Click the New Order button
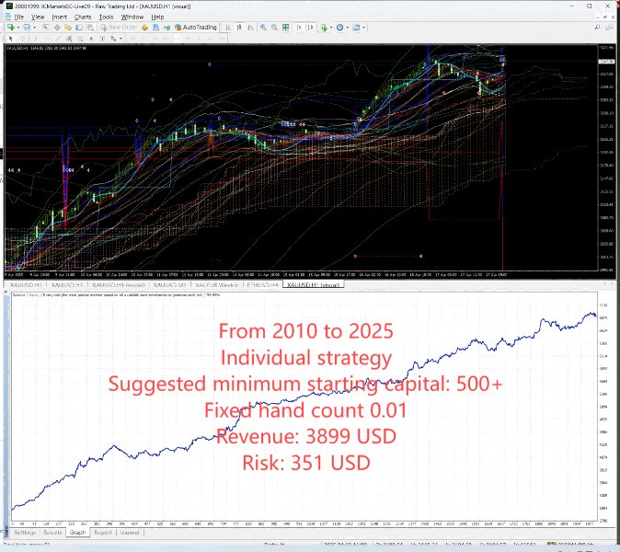Viewport: 620px width, 552px height. [x=119, y=28]
